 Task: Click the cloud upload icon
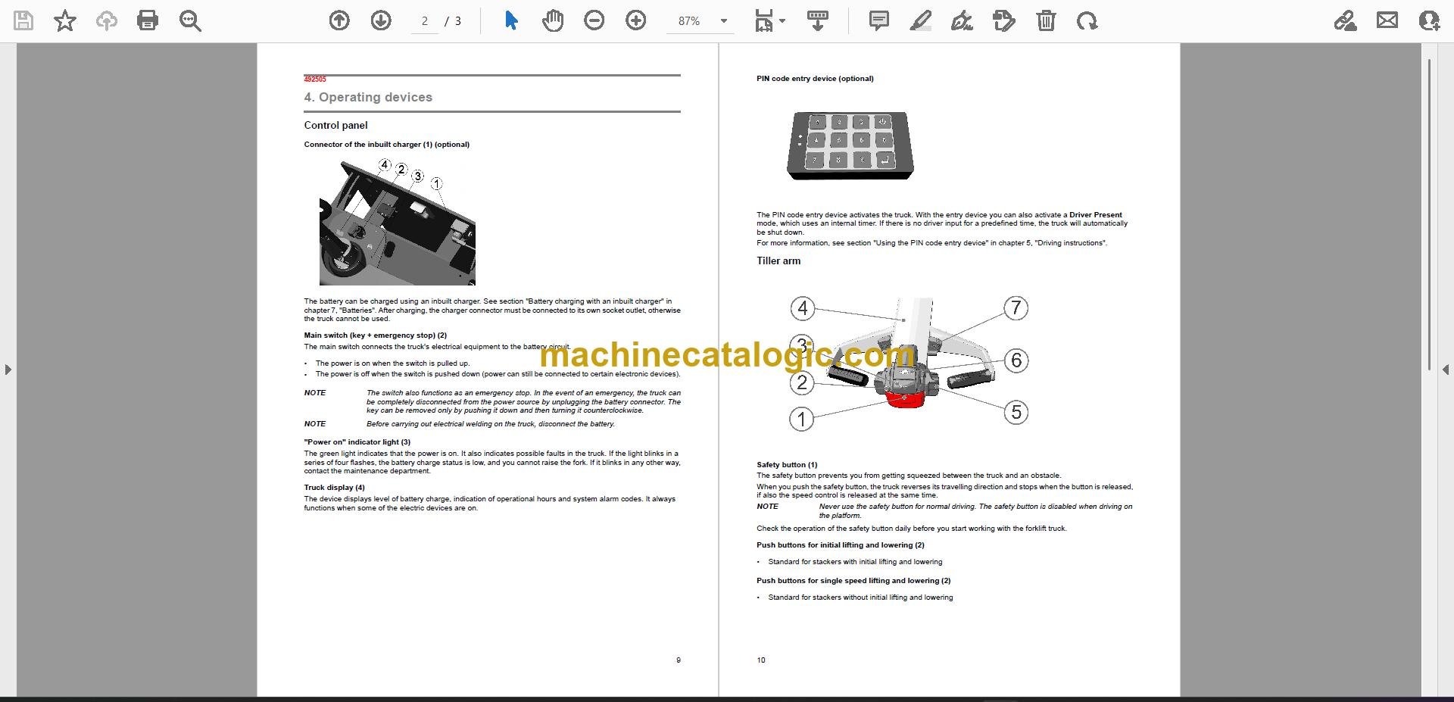pyautogui.click(x=106, y=20)
